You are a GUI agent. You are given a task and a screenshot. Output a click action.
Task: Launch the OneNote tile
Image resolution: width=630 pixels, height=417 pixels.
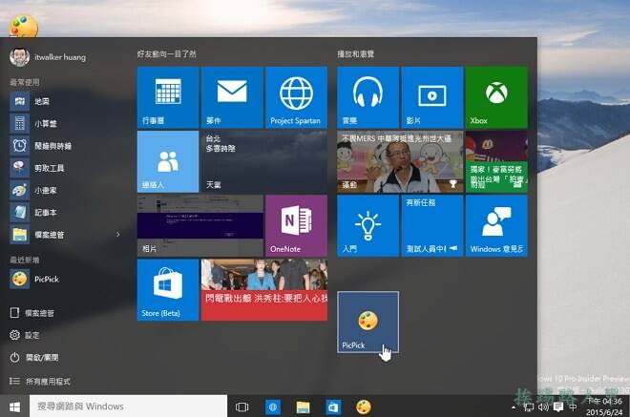(297, 226)
